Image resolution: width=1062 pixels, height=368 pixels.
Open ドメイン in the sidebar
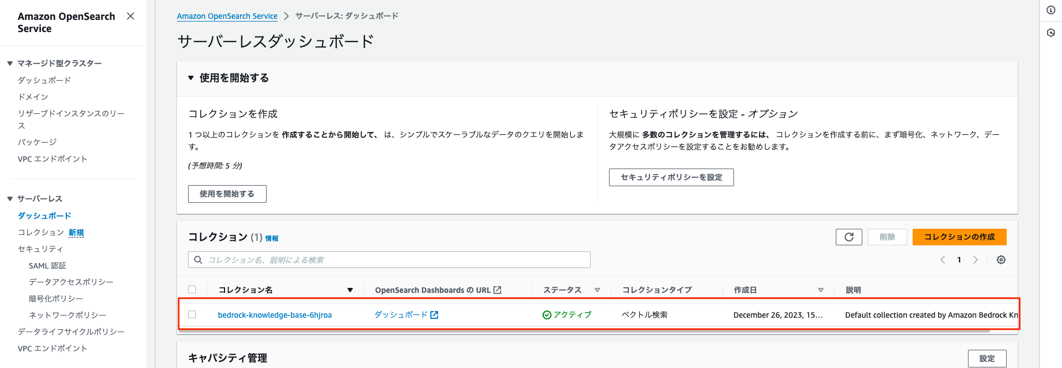(33, 97)
